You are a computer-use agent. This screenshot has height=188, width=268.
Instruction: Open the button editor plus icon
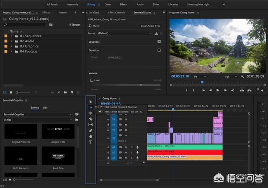(x=262, y=91)
